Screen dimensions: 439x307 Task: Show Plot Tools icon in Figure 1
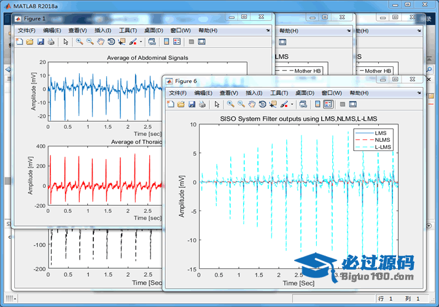(201, 42)
